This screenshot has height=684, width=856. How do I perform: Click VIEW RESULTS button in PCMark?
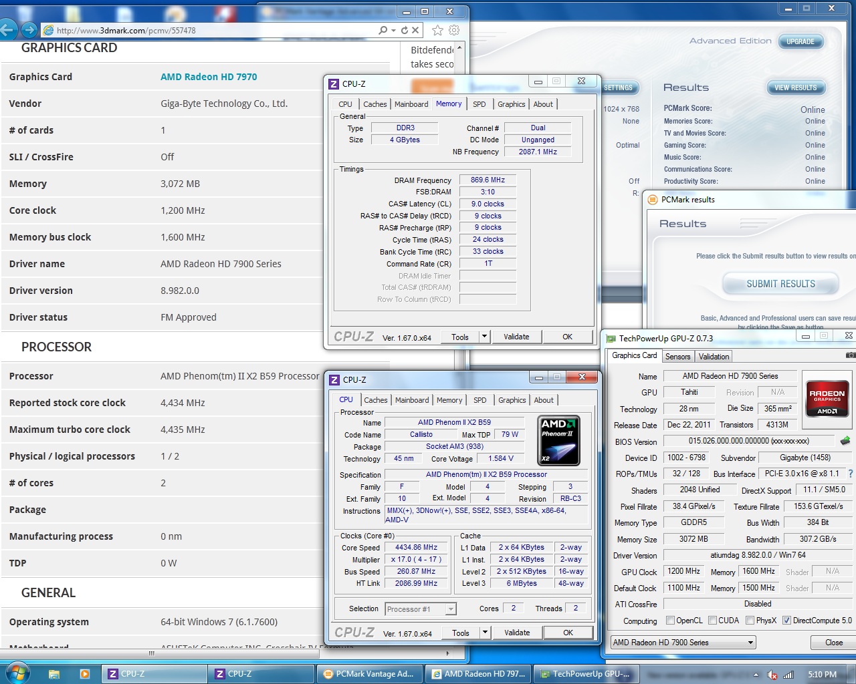(795, 88)
